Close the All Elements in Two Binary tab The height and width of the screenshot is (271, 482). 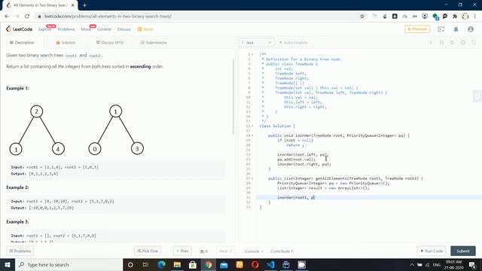click(x=72, y=5)
